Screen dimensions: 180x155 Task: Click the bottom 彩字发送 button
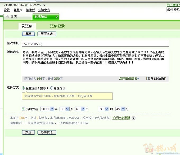tap(47, 132)
